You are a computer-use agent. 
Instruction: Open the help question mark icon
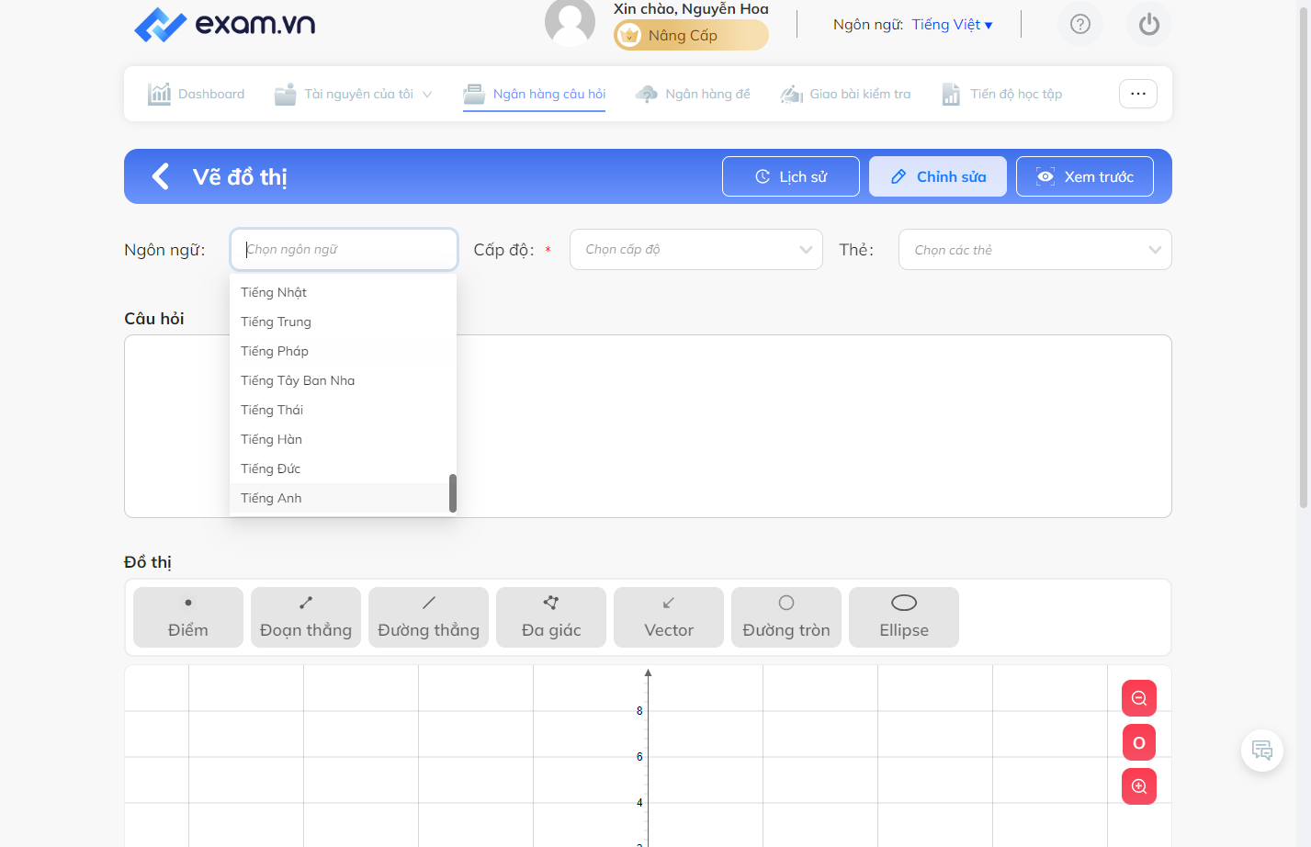[1080, 24]
